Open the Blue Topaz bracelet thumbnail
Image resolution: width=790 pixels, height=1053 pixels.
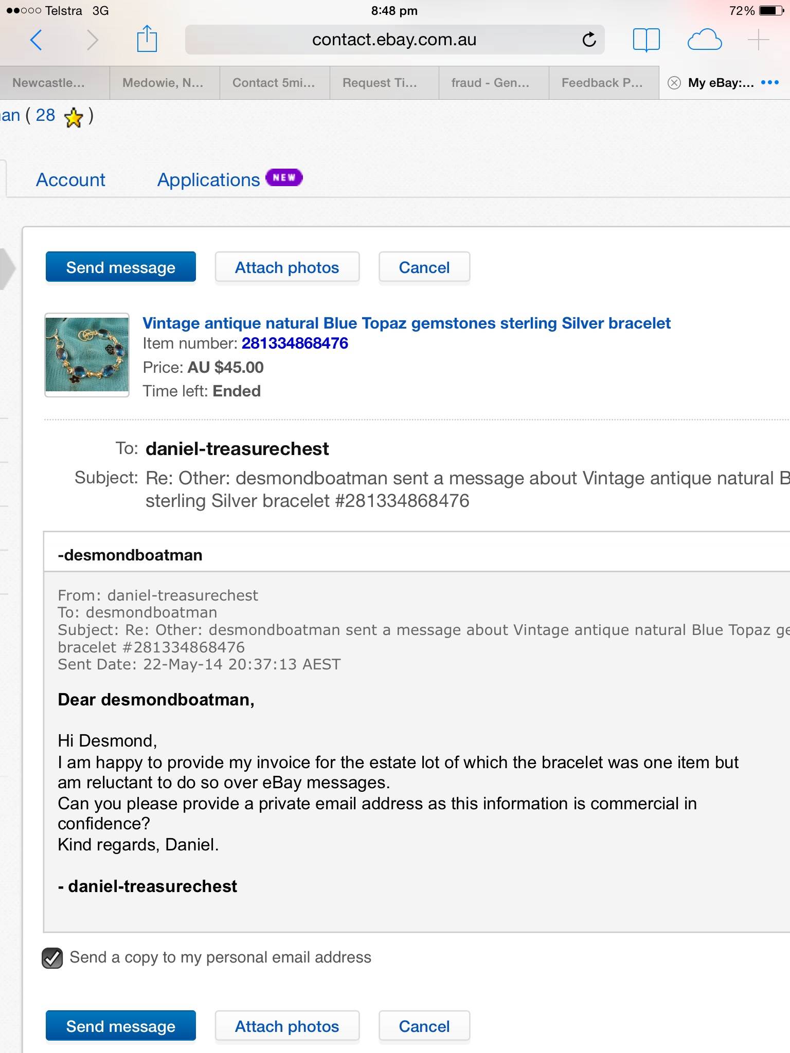(x=87, y=355)
